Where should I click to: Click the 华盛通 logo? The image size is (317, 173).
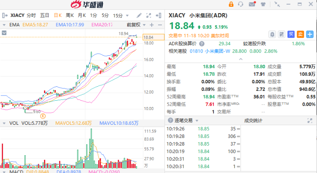tap(87, 4)
